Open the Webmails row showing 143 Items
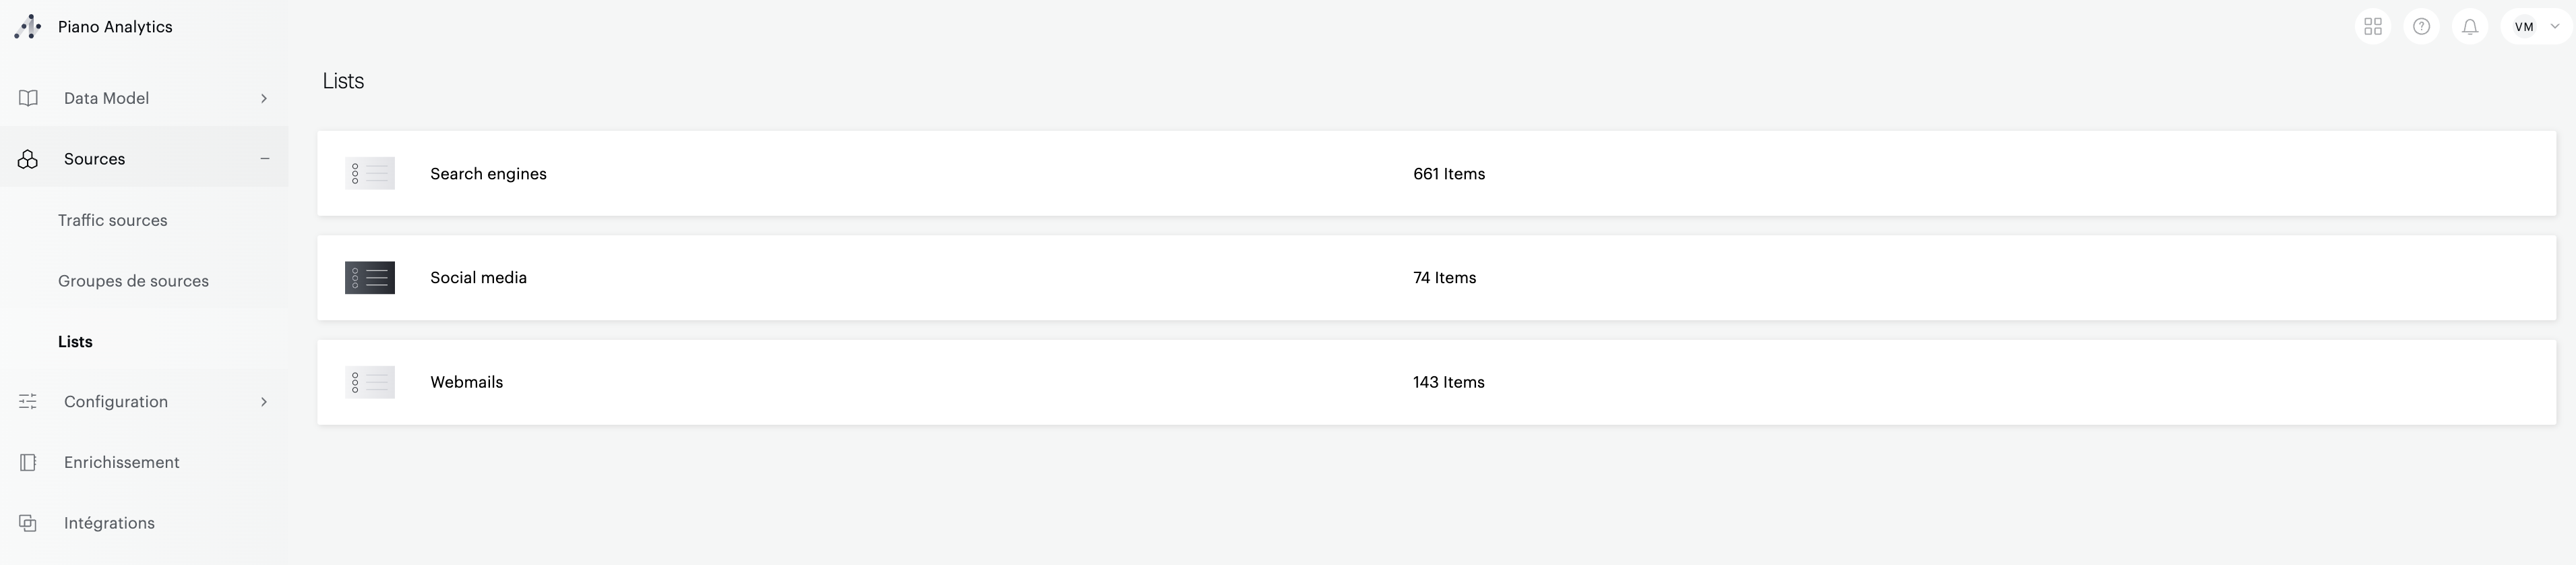The height and width of the screenshot is (565, 2576). 1448,382
